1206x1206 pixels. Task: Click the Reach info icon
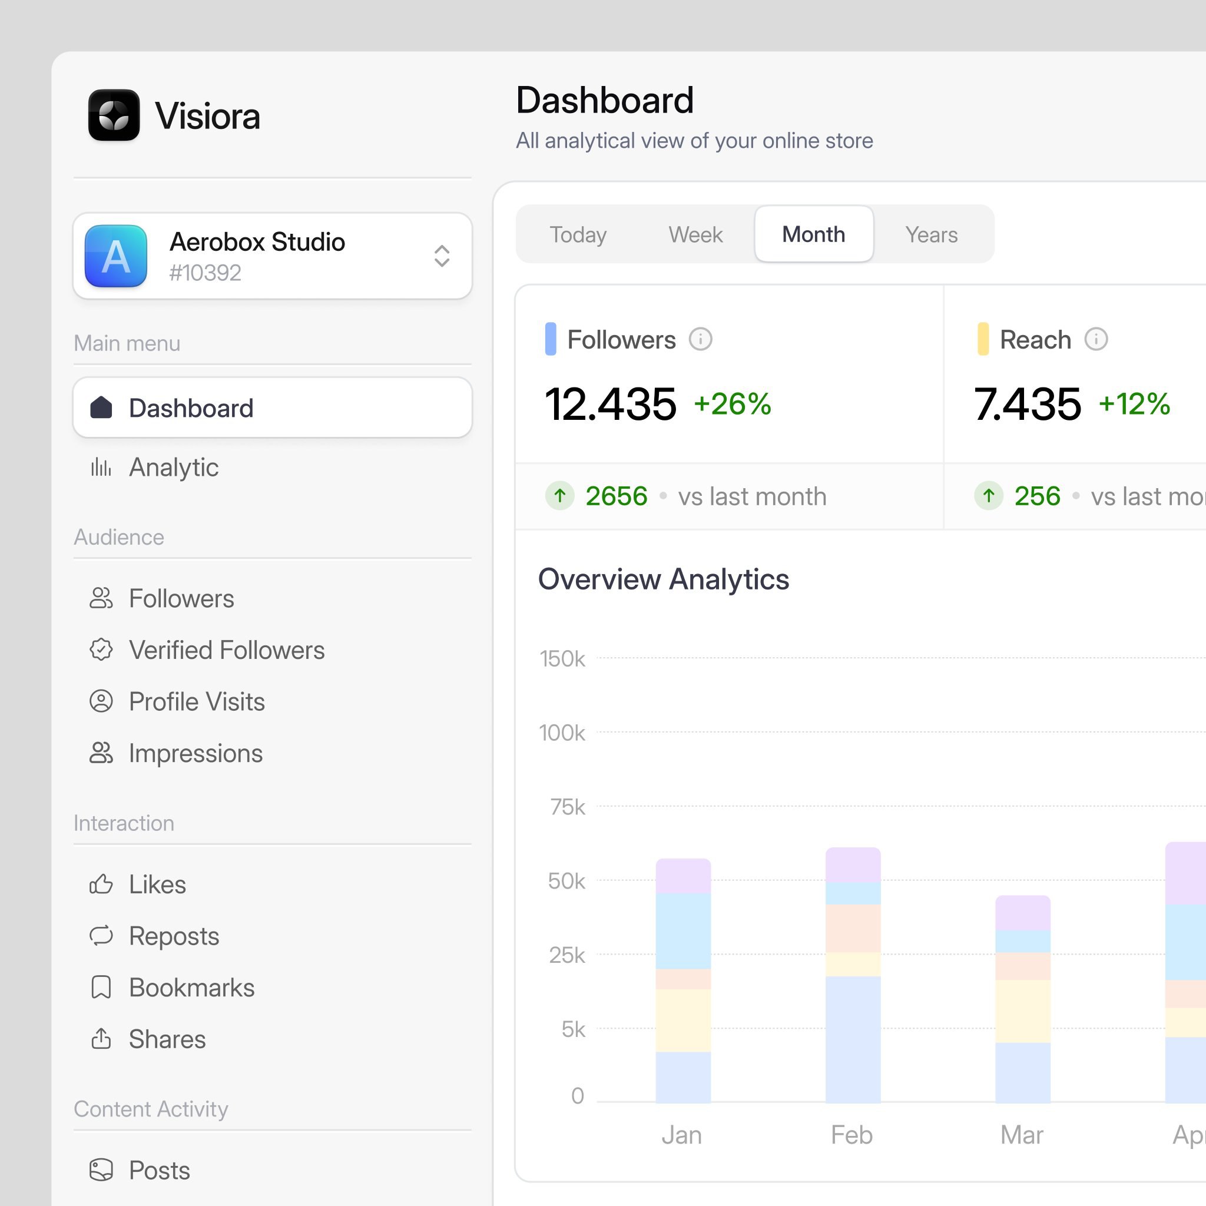click(1095, 340)
